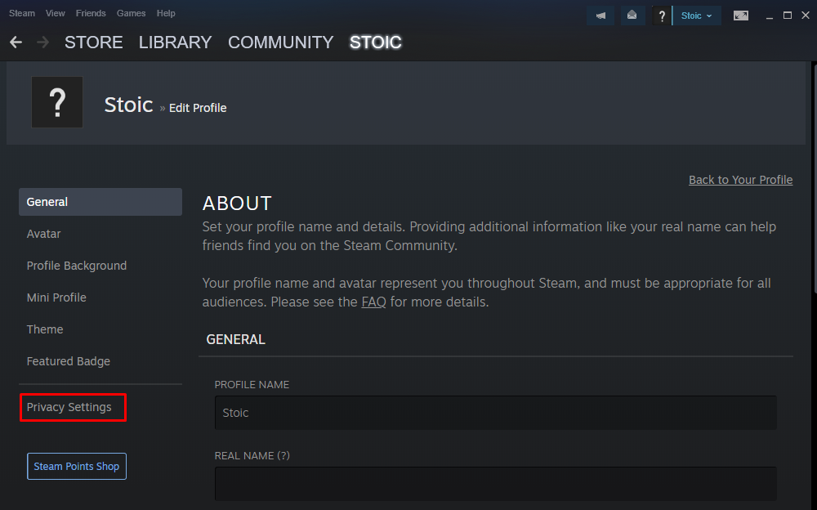Image resolution: width=817 pixels, height=510 pixels.
Task: Open the Games menu
Action: pyautogui.click(x=131, y=13)
